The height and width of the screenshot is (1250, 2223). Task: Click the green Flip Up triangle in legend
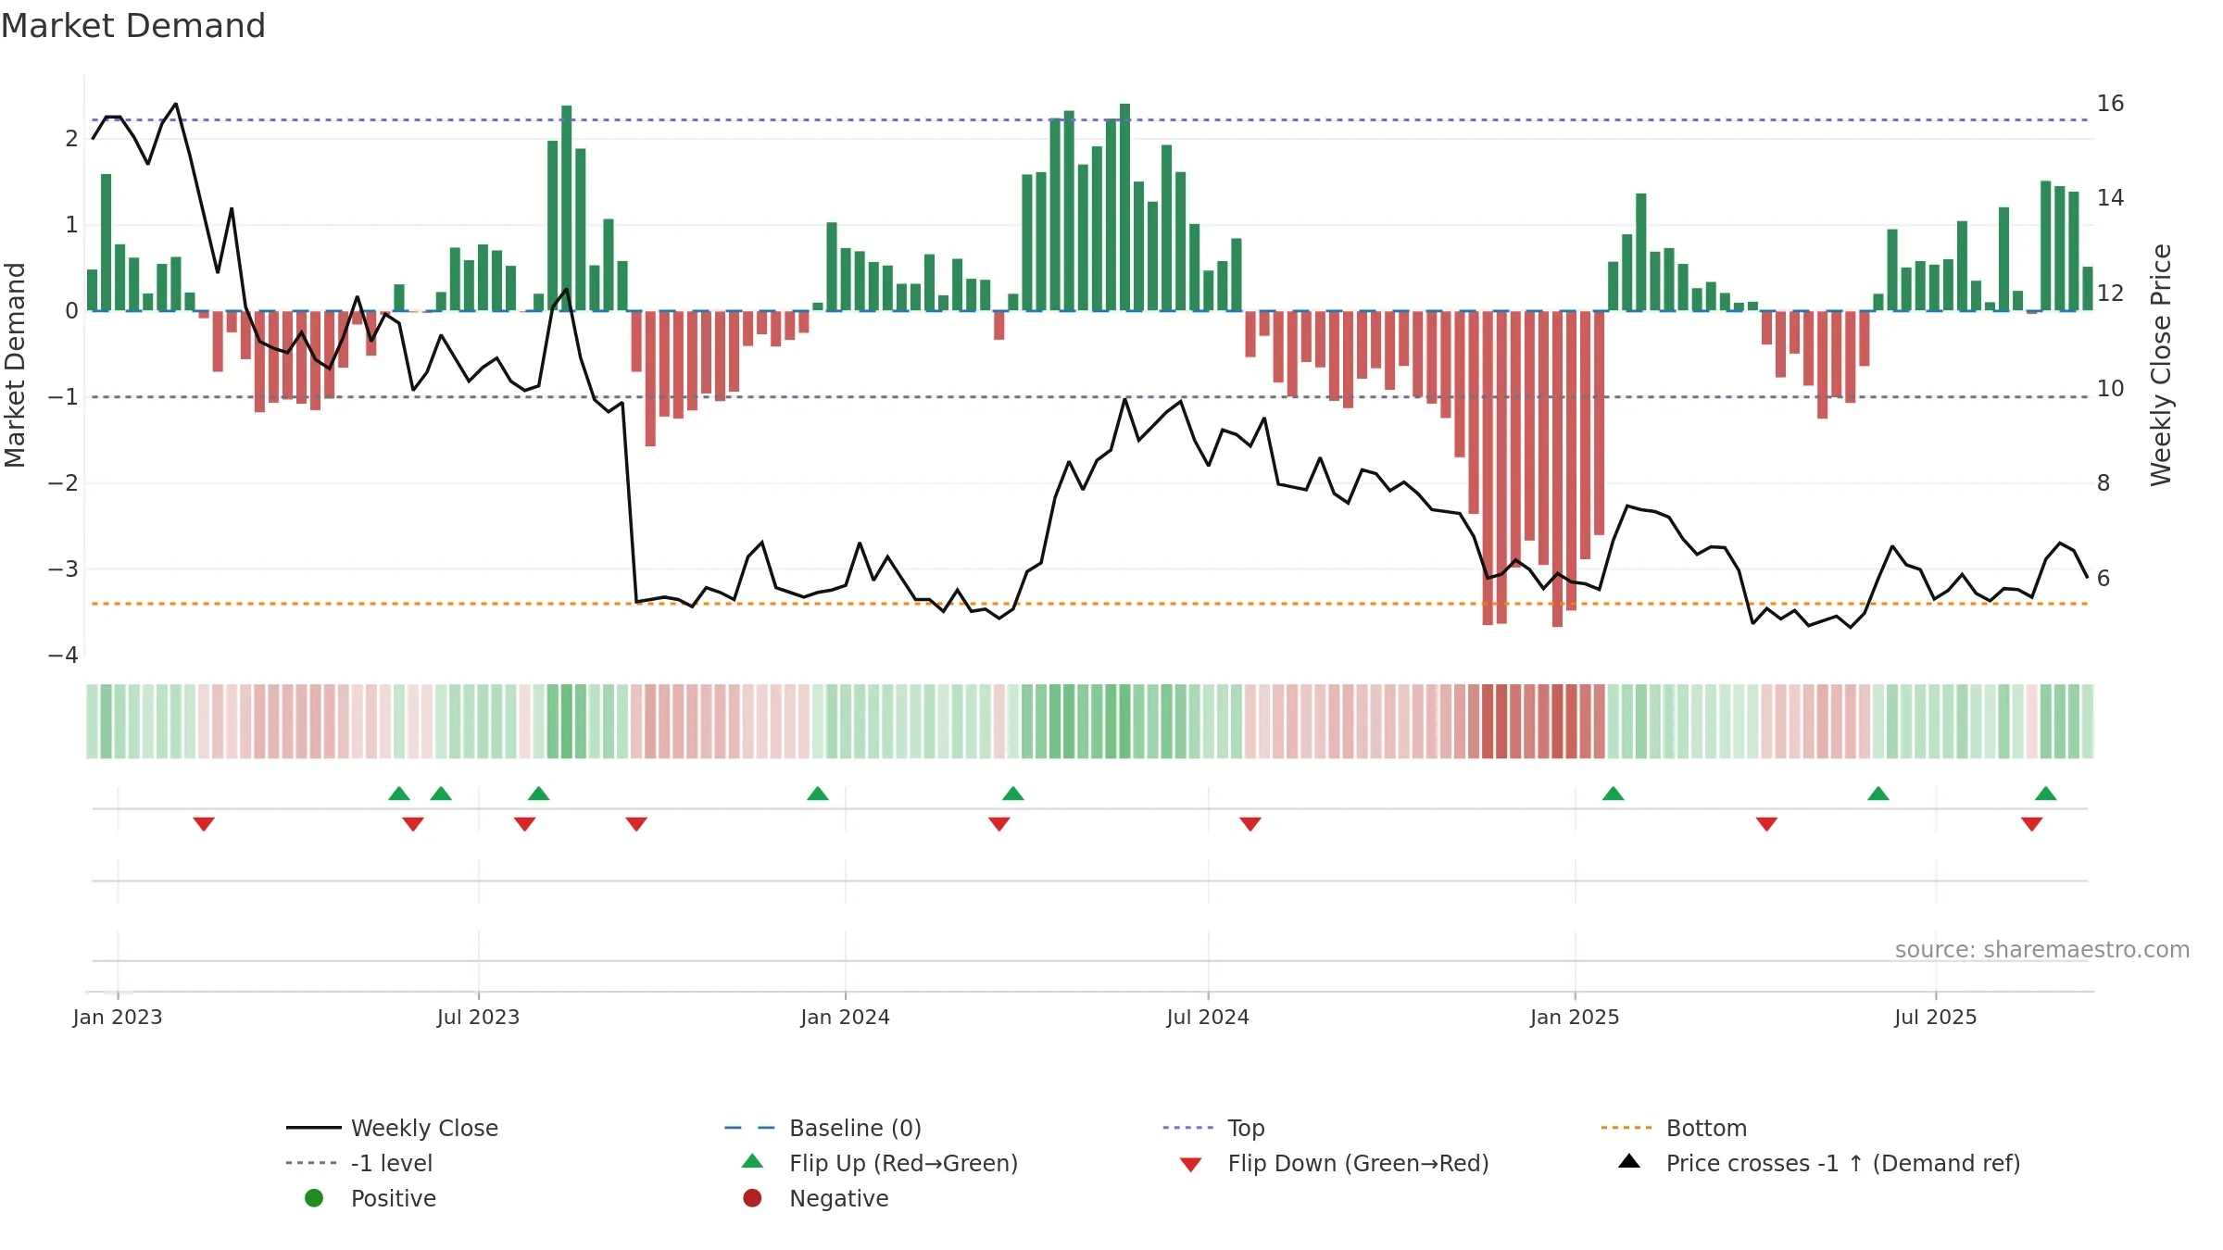pyautogui.click(x=753, y=1161)
